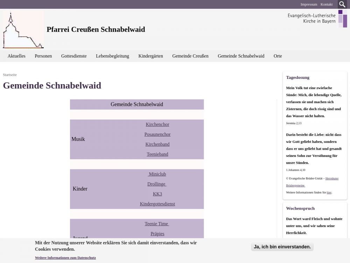Open the Kirchenchor link
The height and width of the screenshot is (263, 350).
157,124
